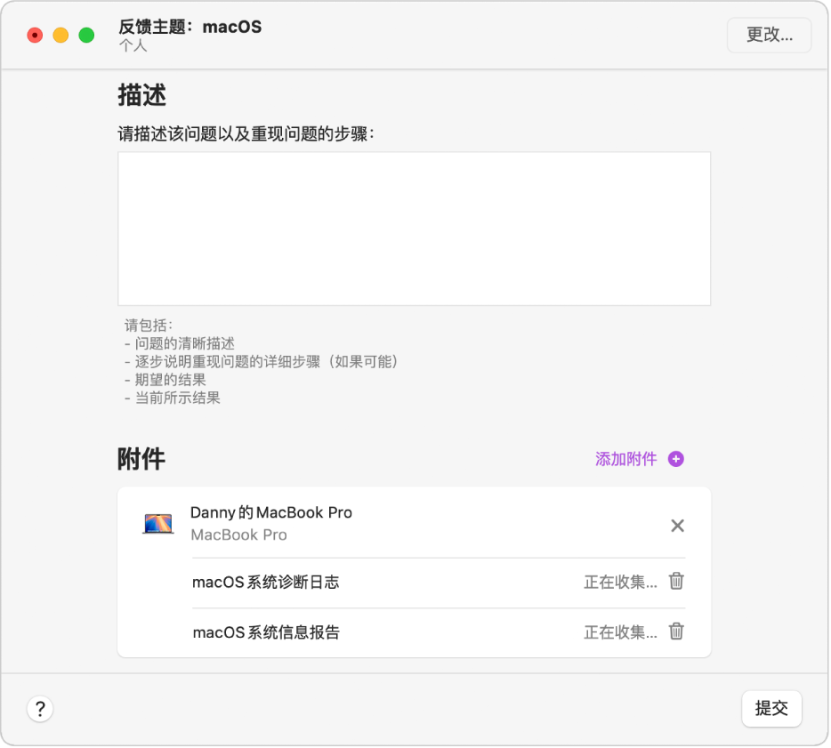The height and width of the screenshot is (748, 831).
Task: Click the 当前所示结果 hint line
Action: tap(173, 398)
